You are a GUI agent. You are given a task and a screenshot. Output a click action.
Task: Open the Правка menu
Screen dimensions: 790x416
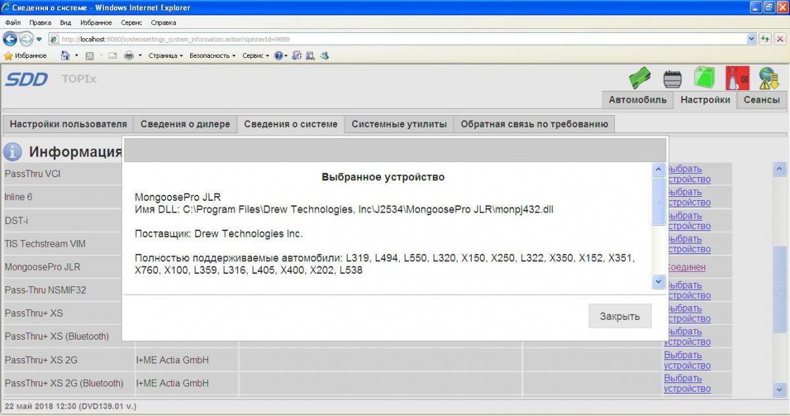pos(40,22)
